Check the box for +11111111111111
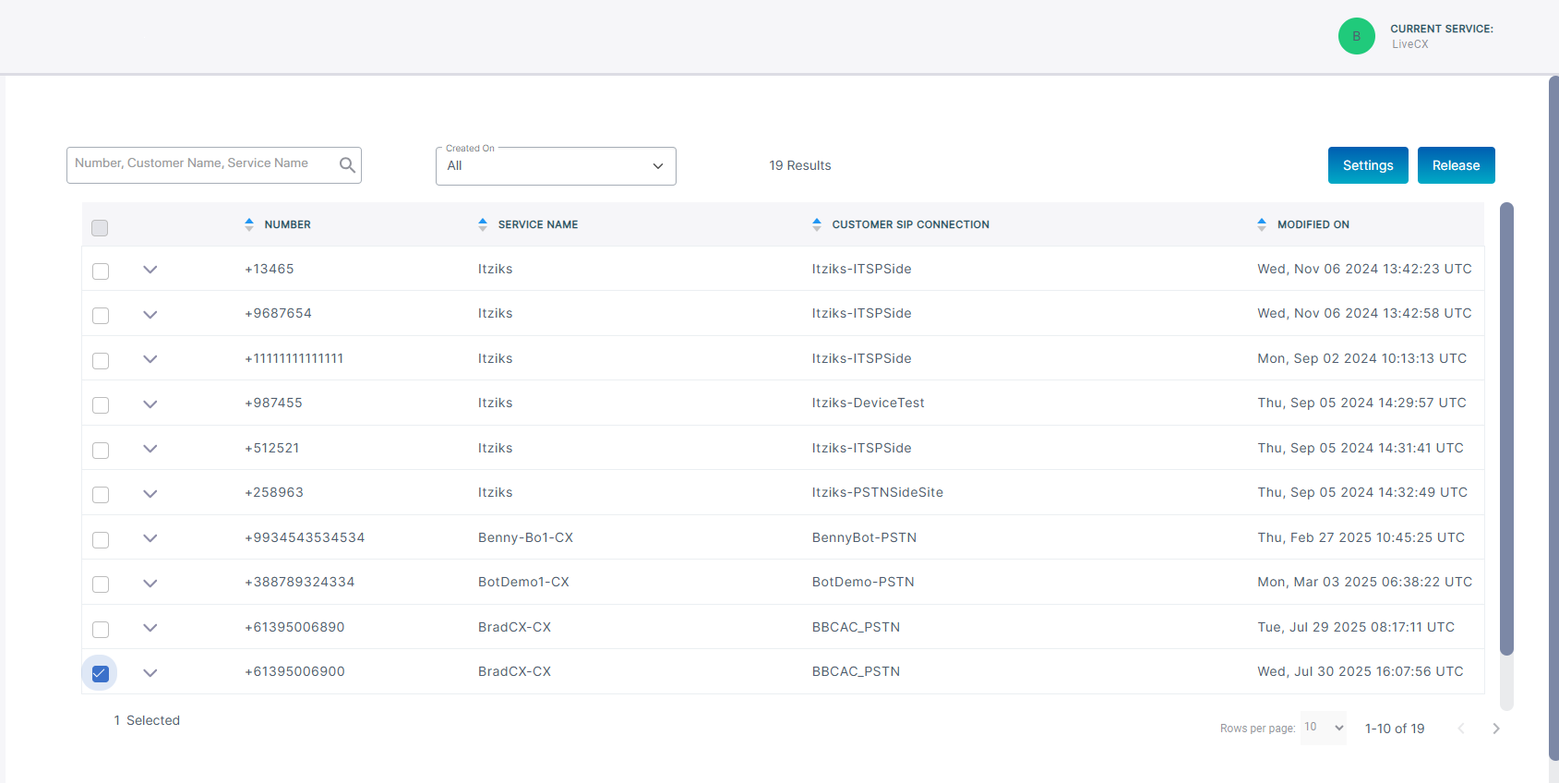Viewport: 1559px width, 783px height. [x=101, y=360]
